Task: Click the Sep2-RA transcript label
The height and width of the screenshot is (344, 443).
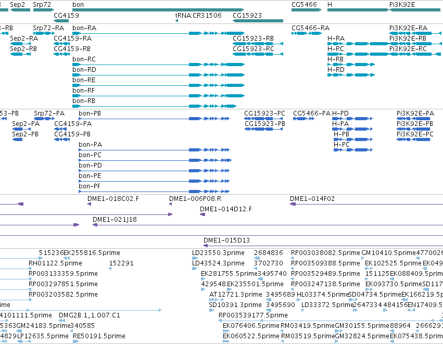Action: click(24, 38)
